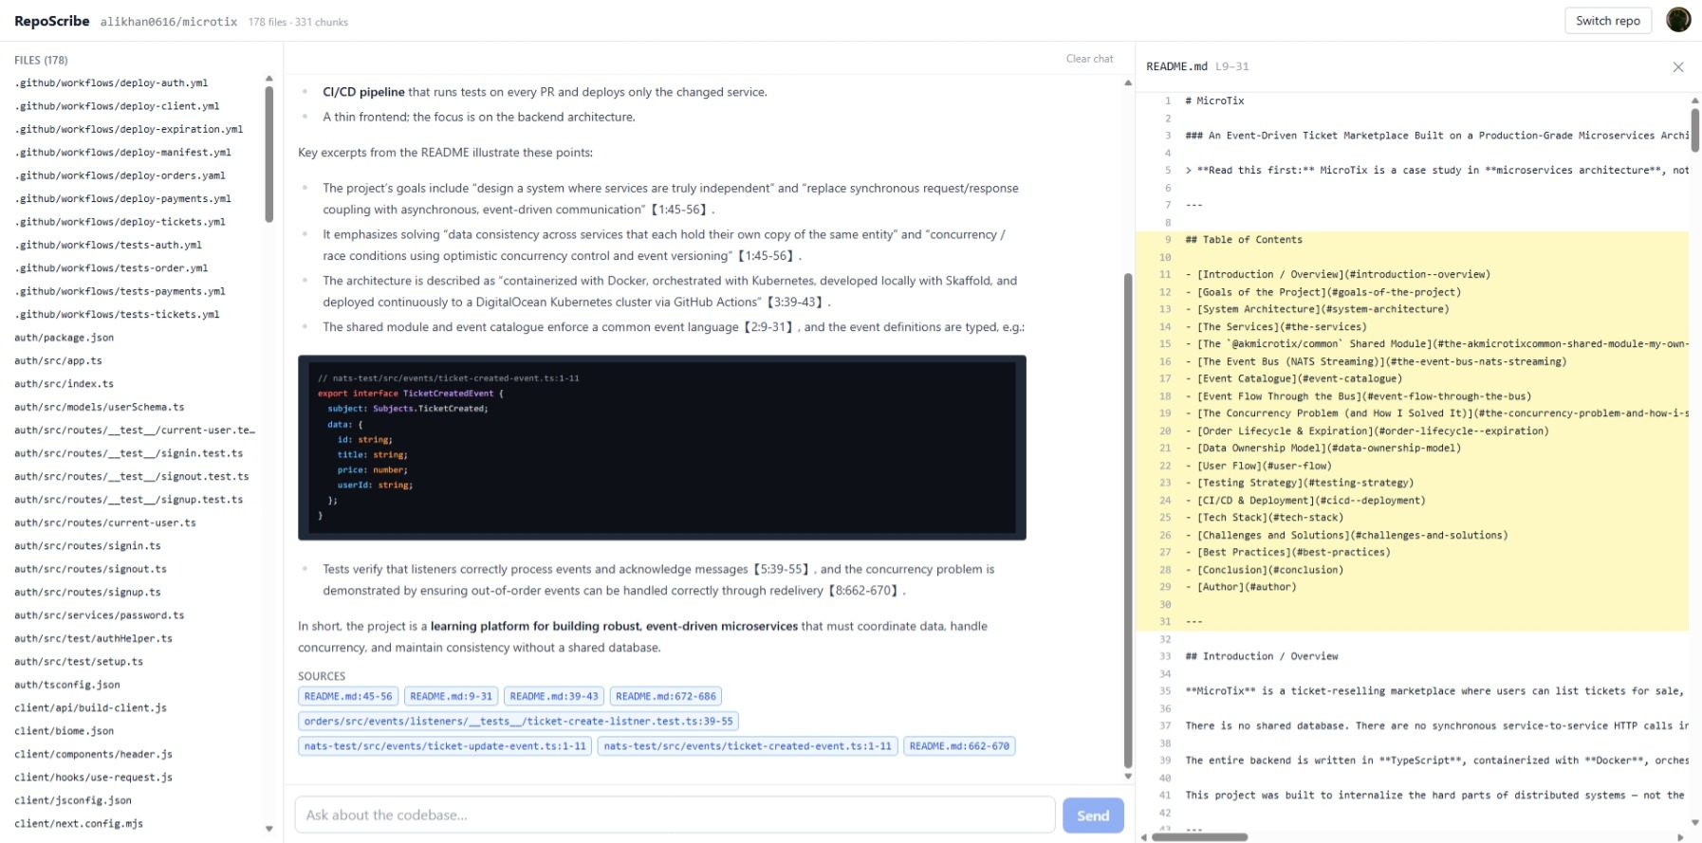The width and height of the screenshot is (1702, 843).
Task: Focus the Ask about the codebase input
Action: [675, 816]
